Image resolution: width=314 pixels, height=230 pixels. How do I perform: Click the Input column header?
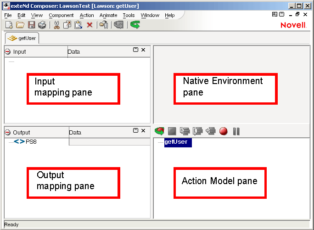click(36, 52)
